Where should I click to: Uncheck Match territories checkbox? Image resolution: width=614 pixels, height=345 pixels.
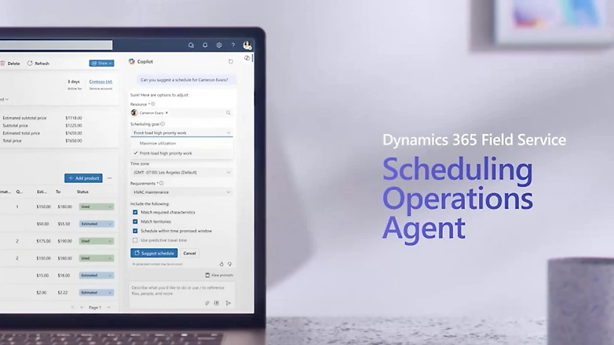tap(135, 221)
